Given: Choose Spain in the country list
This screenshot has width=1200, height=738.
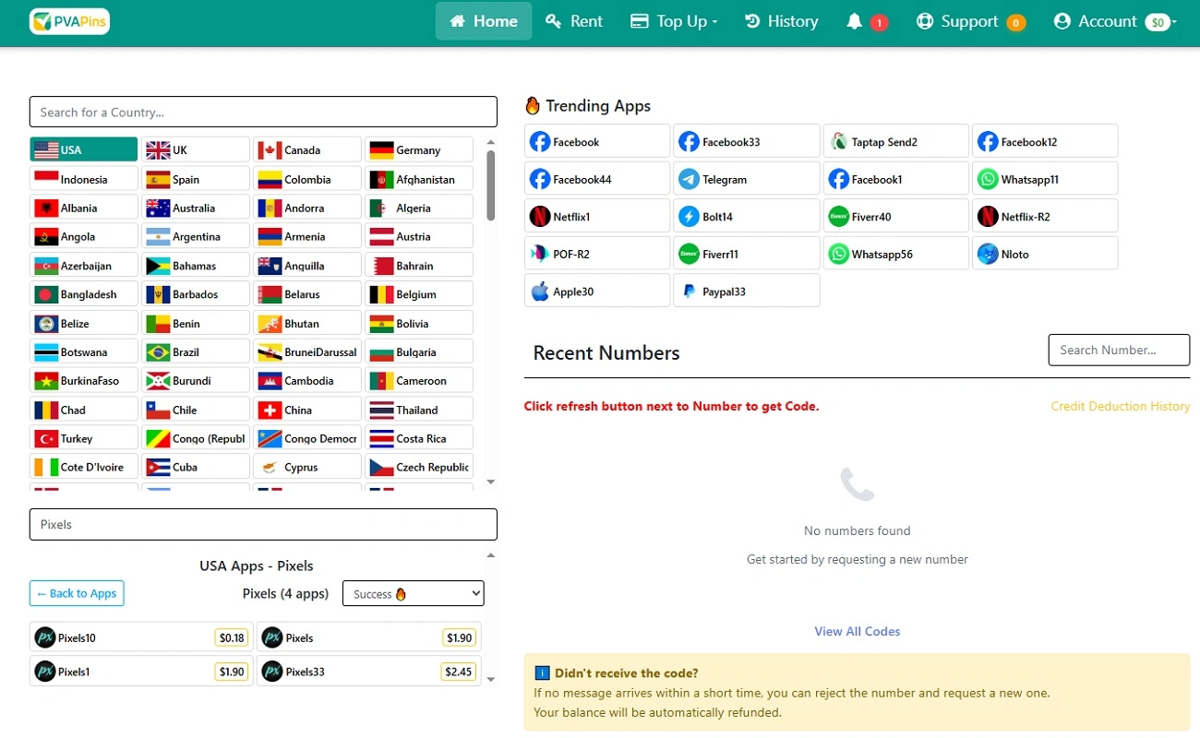Looking at the screenshot, I should point(196,179).
